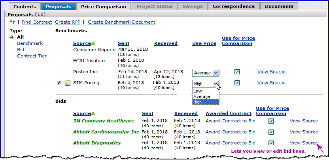Award contract to Abbott Cardiovascular Inc bid
The width and height of the screenshot is (329, 161).
click(230, 132)
